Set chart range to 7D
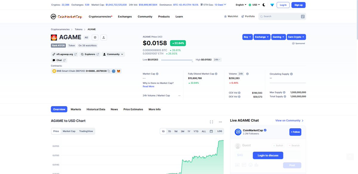This screenshot has width=358, height=174. (x=169, y=131)
